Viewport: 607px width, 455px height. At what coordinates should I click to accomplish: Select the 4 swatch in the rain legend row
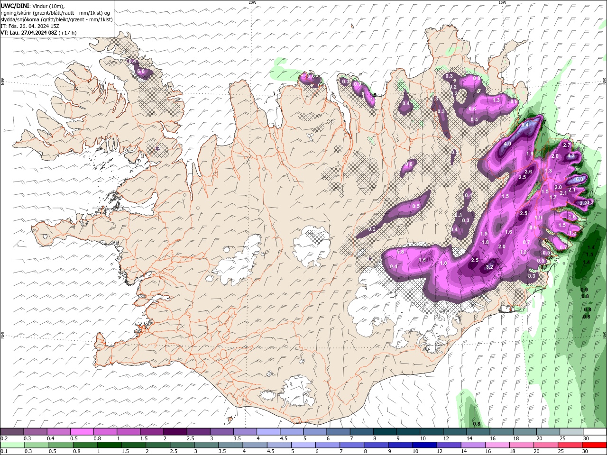tap(255, 445)
